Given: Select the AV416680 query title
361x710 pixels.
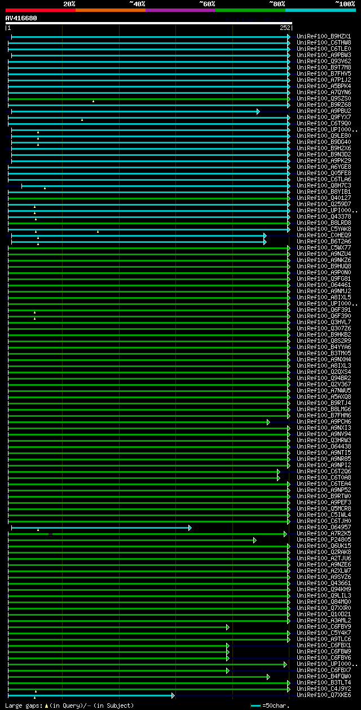Looking at the screenshot, I should coord(21,18).
